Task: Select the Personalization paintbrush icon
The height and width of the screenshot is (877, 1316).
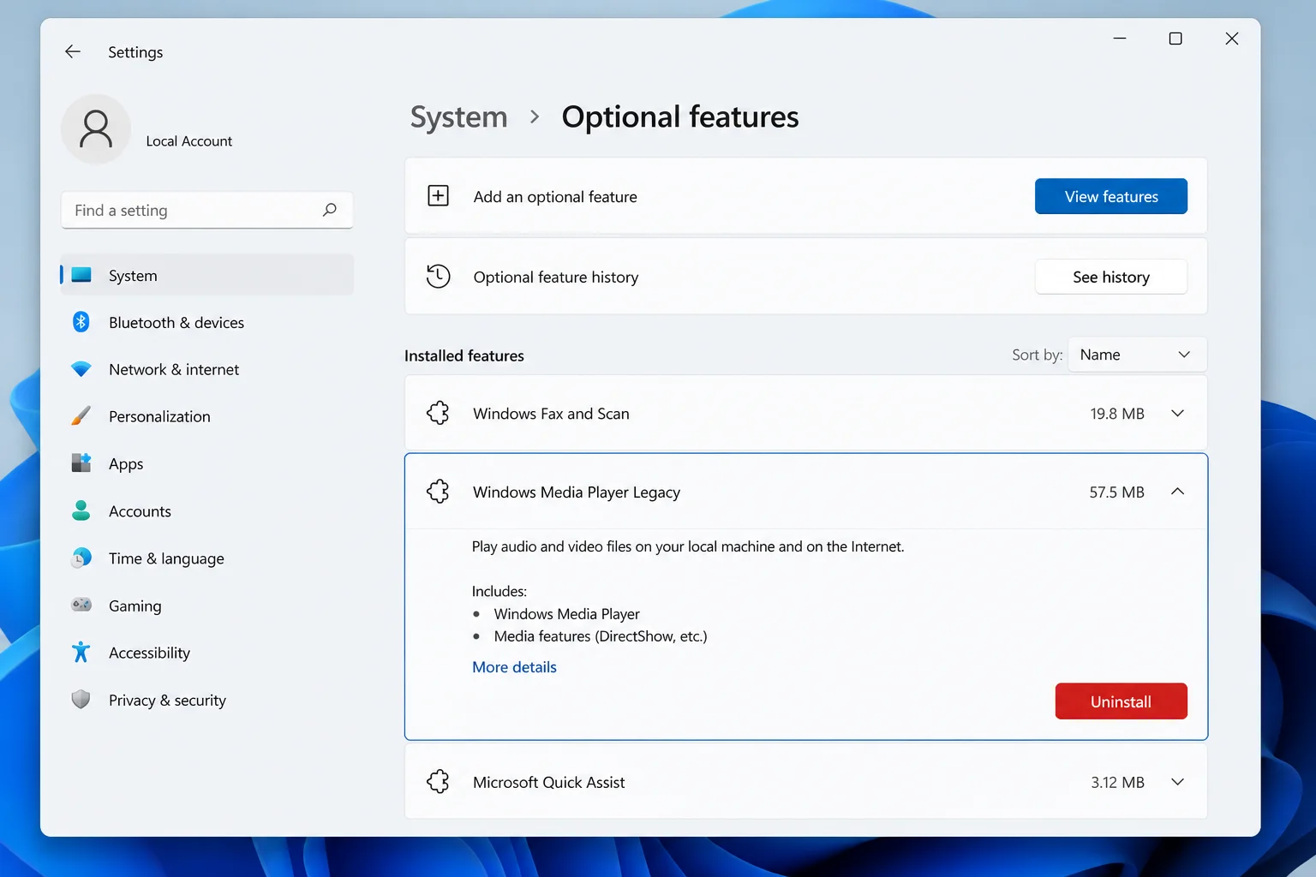Action: [81, 416]
